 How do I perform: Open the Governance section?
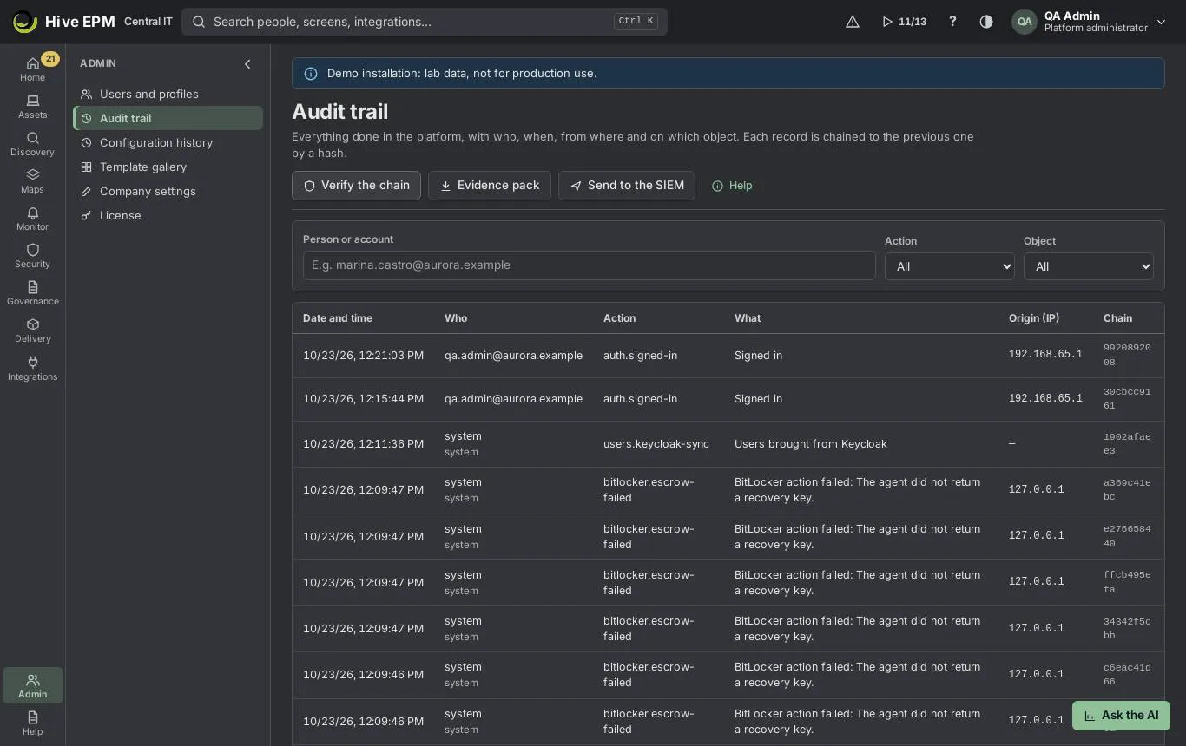[x=32, y=293]
